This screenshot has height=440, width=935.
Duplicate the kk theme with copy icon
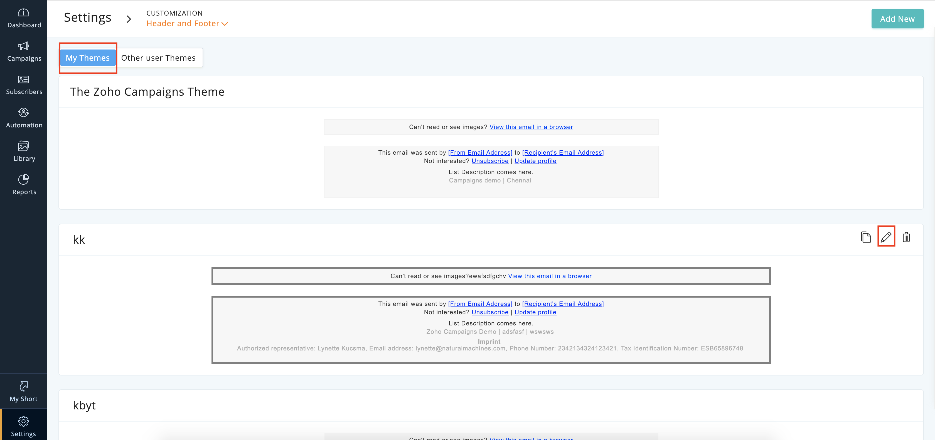click(x=866, y=237)
